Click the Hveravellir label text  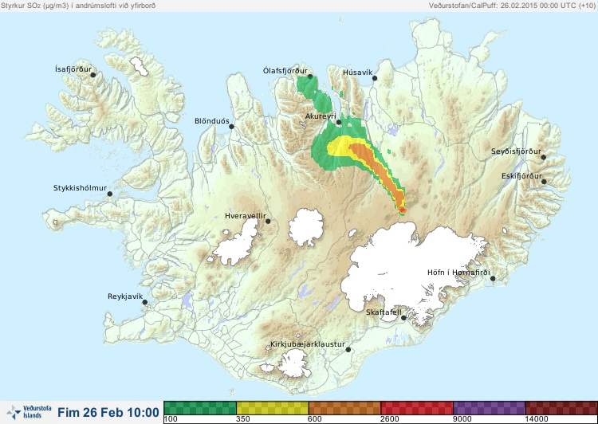point(246,216)
